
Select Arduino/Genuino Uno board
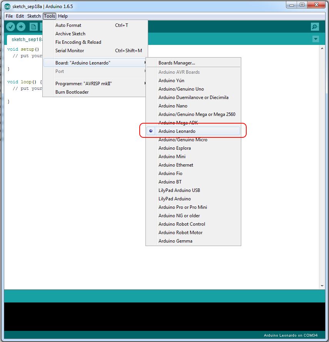pos(193,89)
